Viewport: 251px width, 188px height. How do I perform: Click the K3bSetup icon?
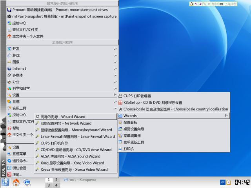point(120,103)
